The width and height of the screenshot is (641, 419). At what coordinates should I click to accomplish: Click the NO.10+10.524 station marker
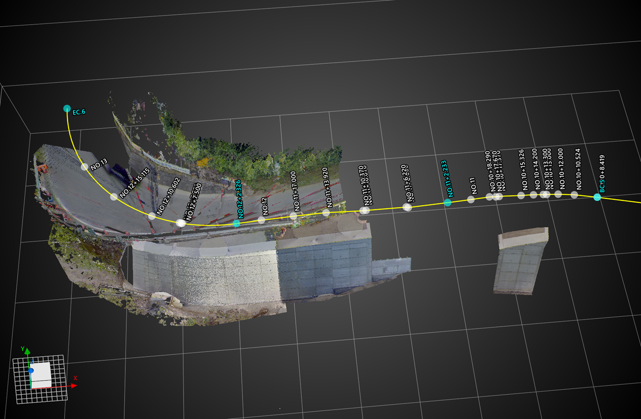574,195
